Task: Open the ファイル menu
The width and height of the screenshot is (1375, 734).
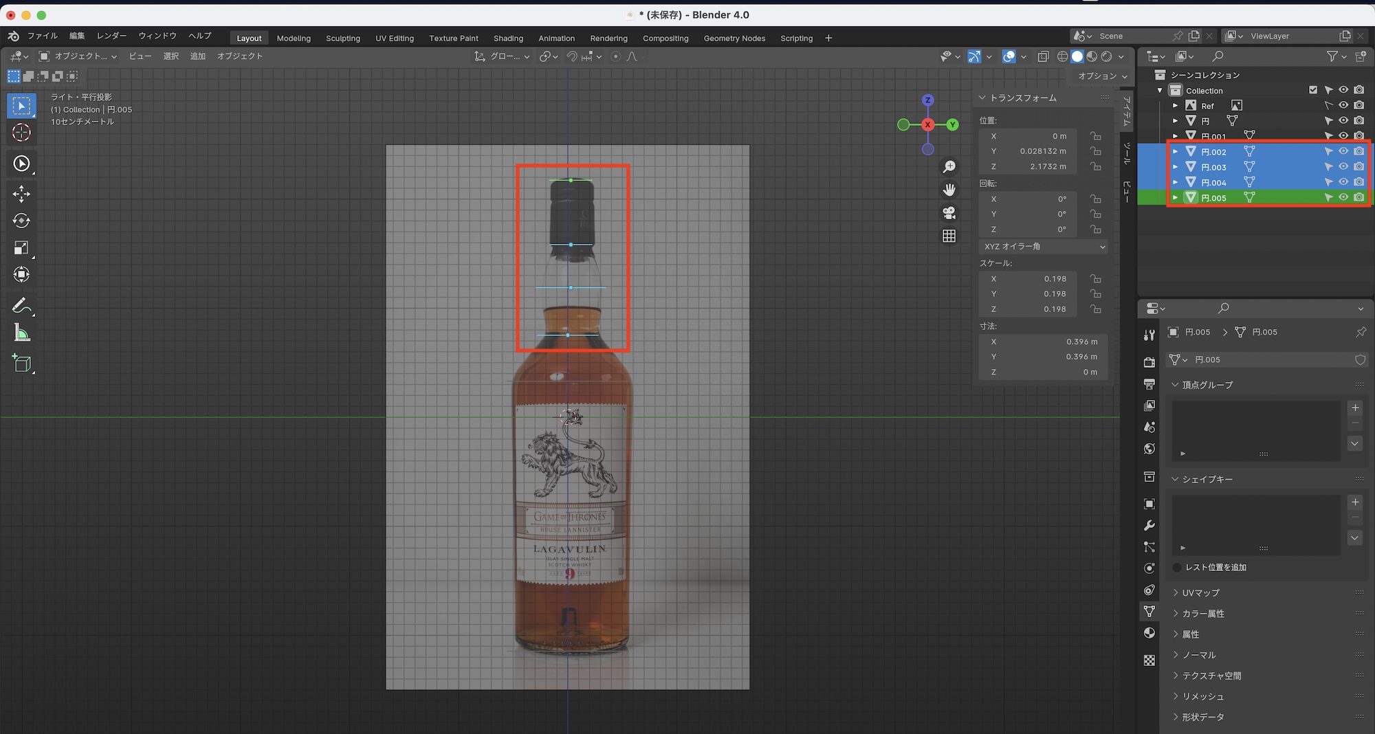Action: point(42,36)
